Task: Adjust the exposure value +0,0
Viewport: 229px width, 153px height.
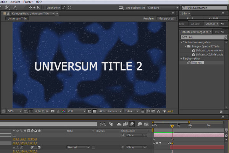Action: [170, 111]
